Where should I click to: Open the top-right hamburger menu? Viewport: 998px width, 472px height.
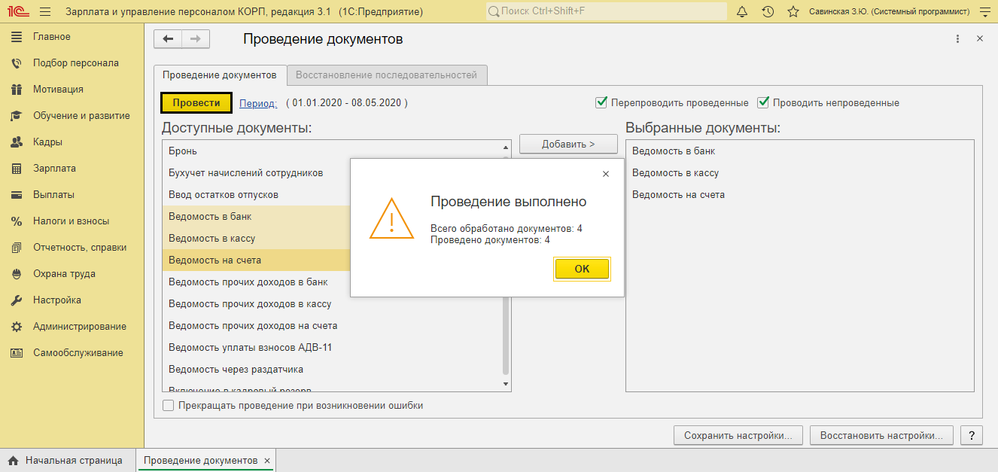[984, 11]
